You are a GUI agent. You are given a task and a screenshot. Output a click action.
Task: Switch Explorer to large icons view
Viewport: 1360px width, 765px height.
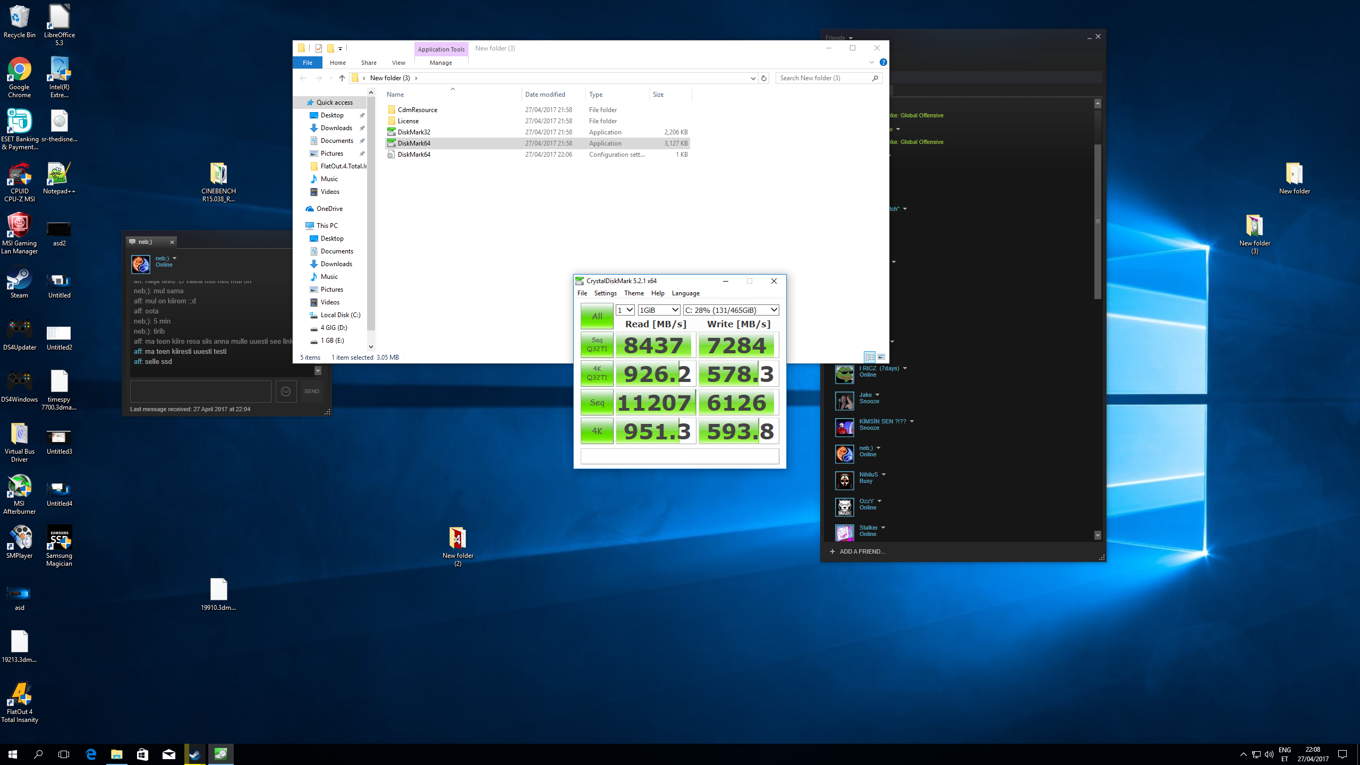882,357
